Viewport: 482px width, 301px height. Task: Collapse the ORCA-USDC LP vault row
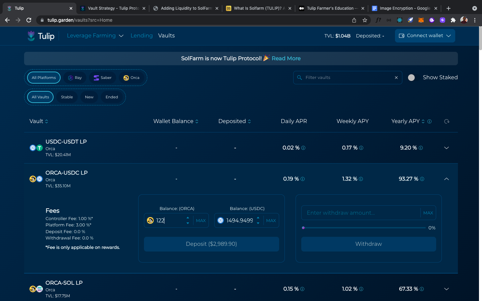tap(446, 179)
